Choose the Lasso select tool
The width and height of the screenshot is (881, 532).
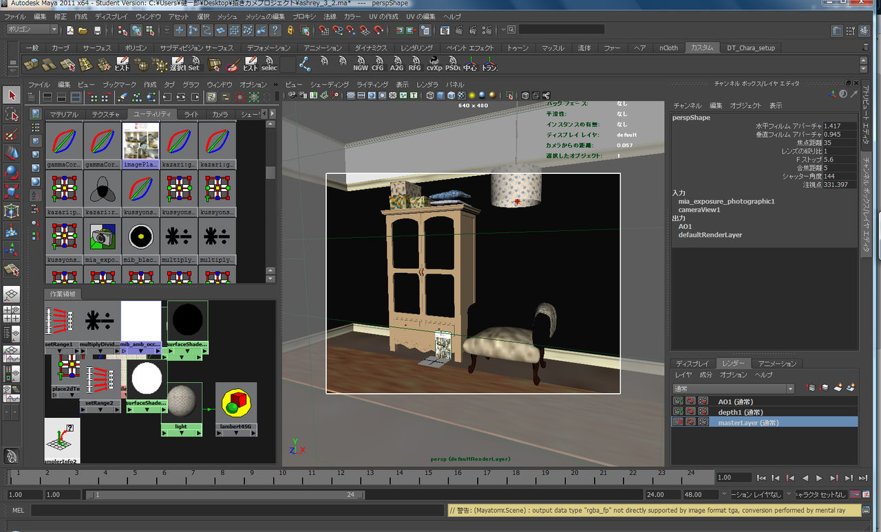click(x=11, y=114)
